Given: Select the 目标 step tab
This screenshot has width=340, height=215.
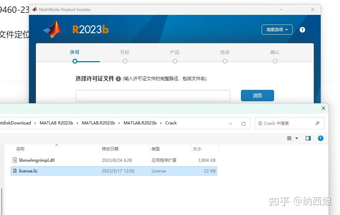Looking at the screenshot, I should pyautogui.click(x=125, y=52).
